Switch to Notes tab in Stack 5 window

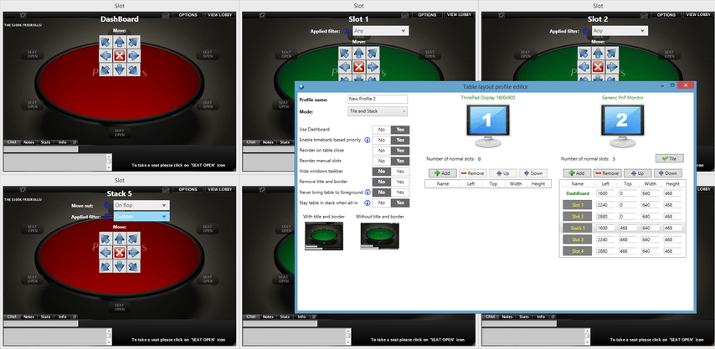tap(28, 316)
